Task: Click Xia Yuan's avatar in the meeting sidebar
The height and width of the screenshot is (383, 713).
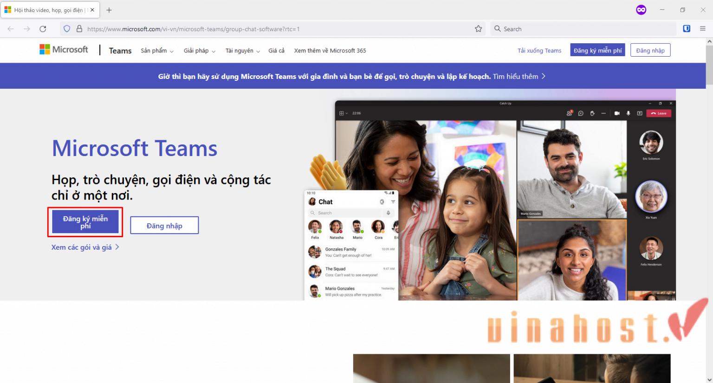Action: click(x=651, y=196)
